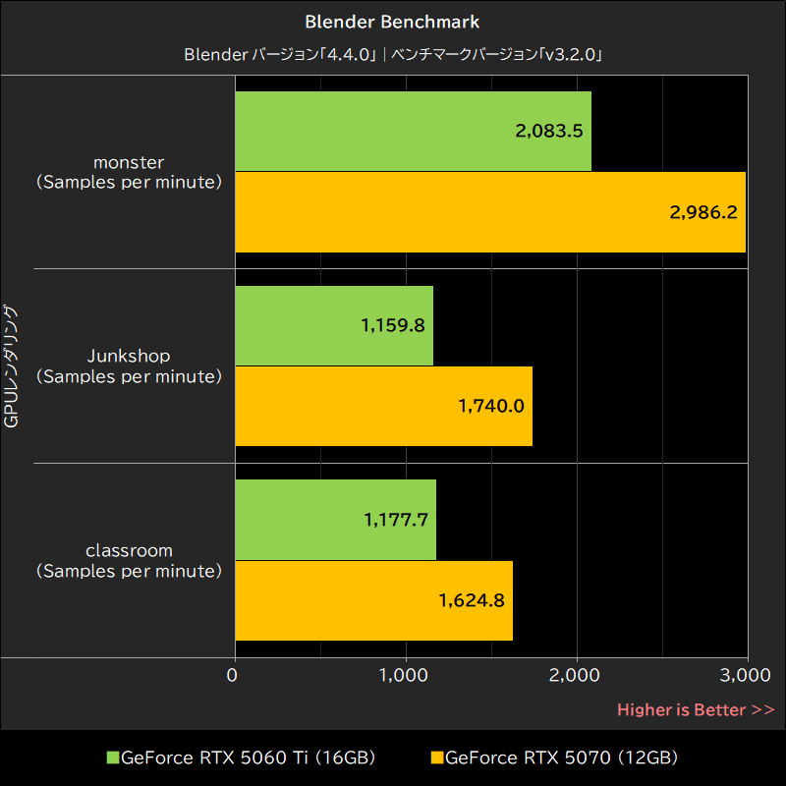Click the GPUレンダリング vertical axis label
This screenshot has width=786, height=786.
(14, 365)
